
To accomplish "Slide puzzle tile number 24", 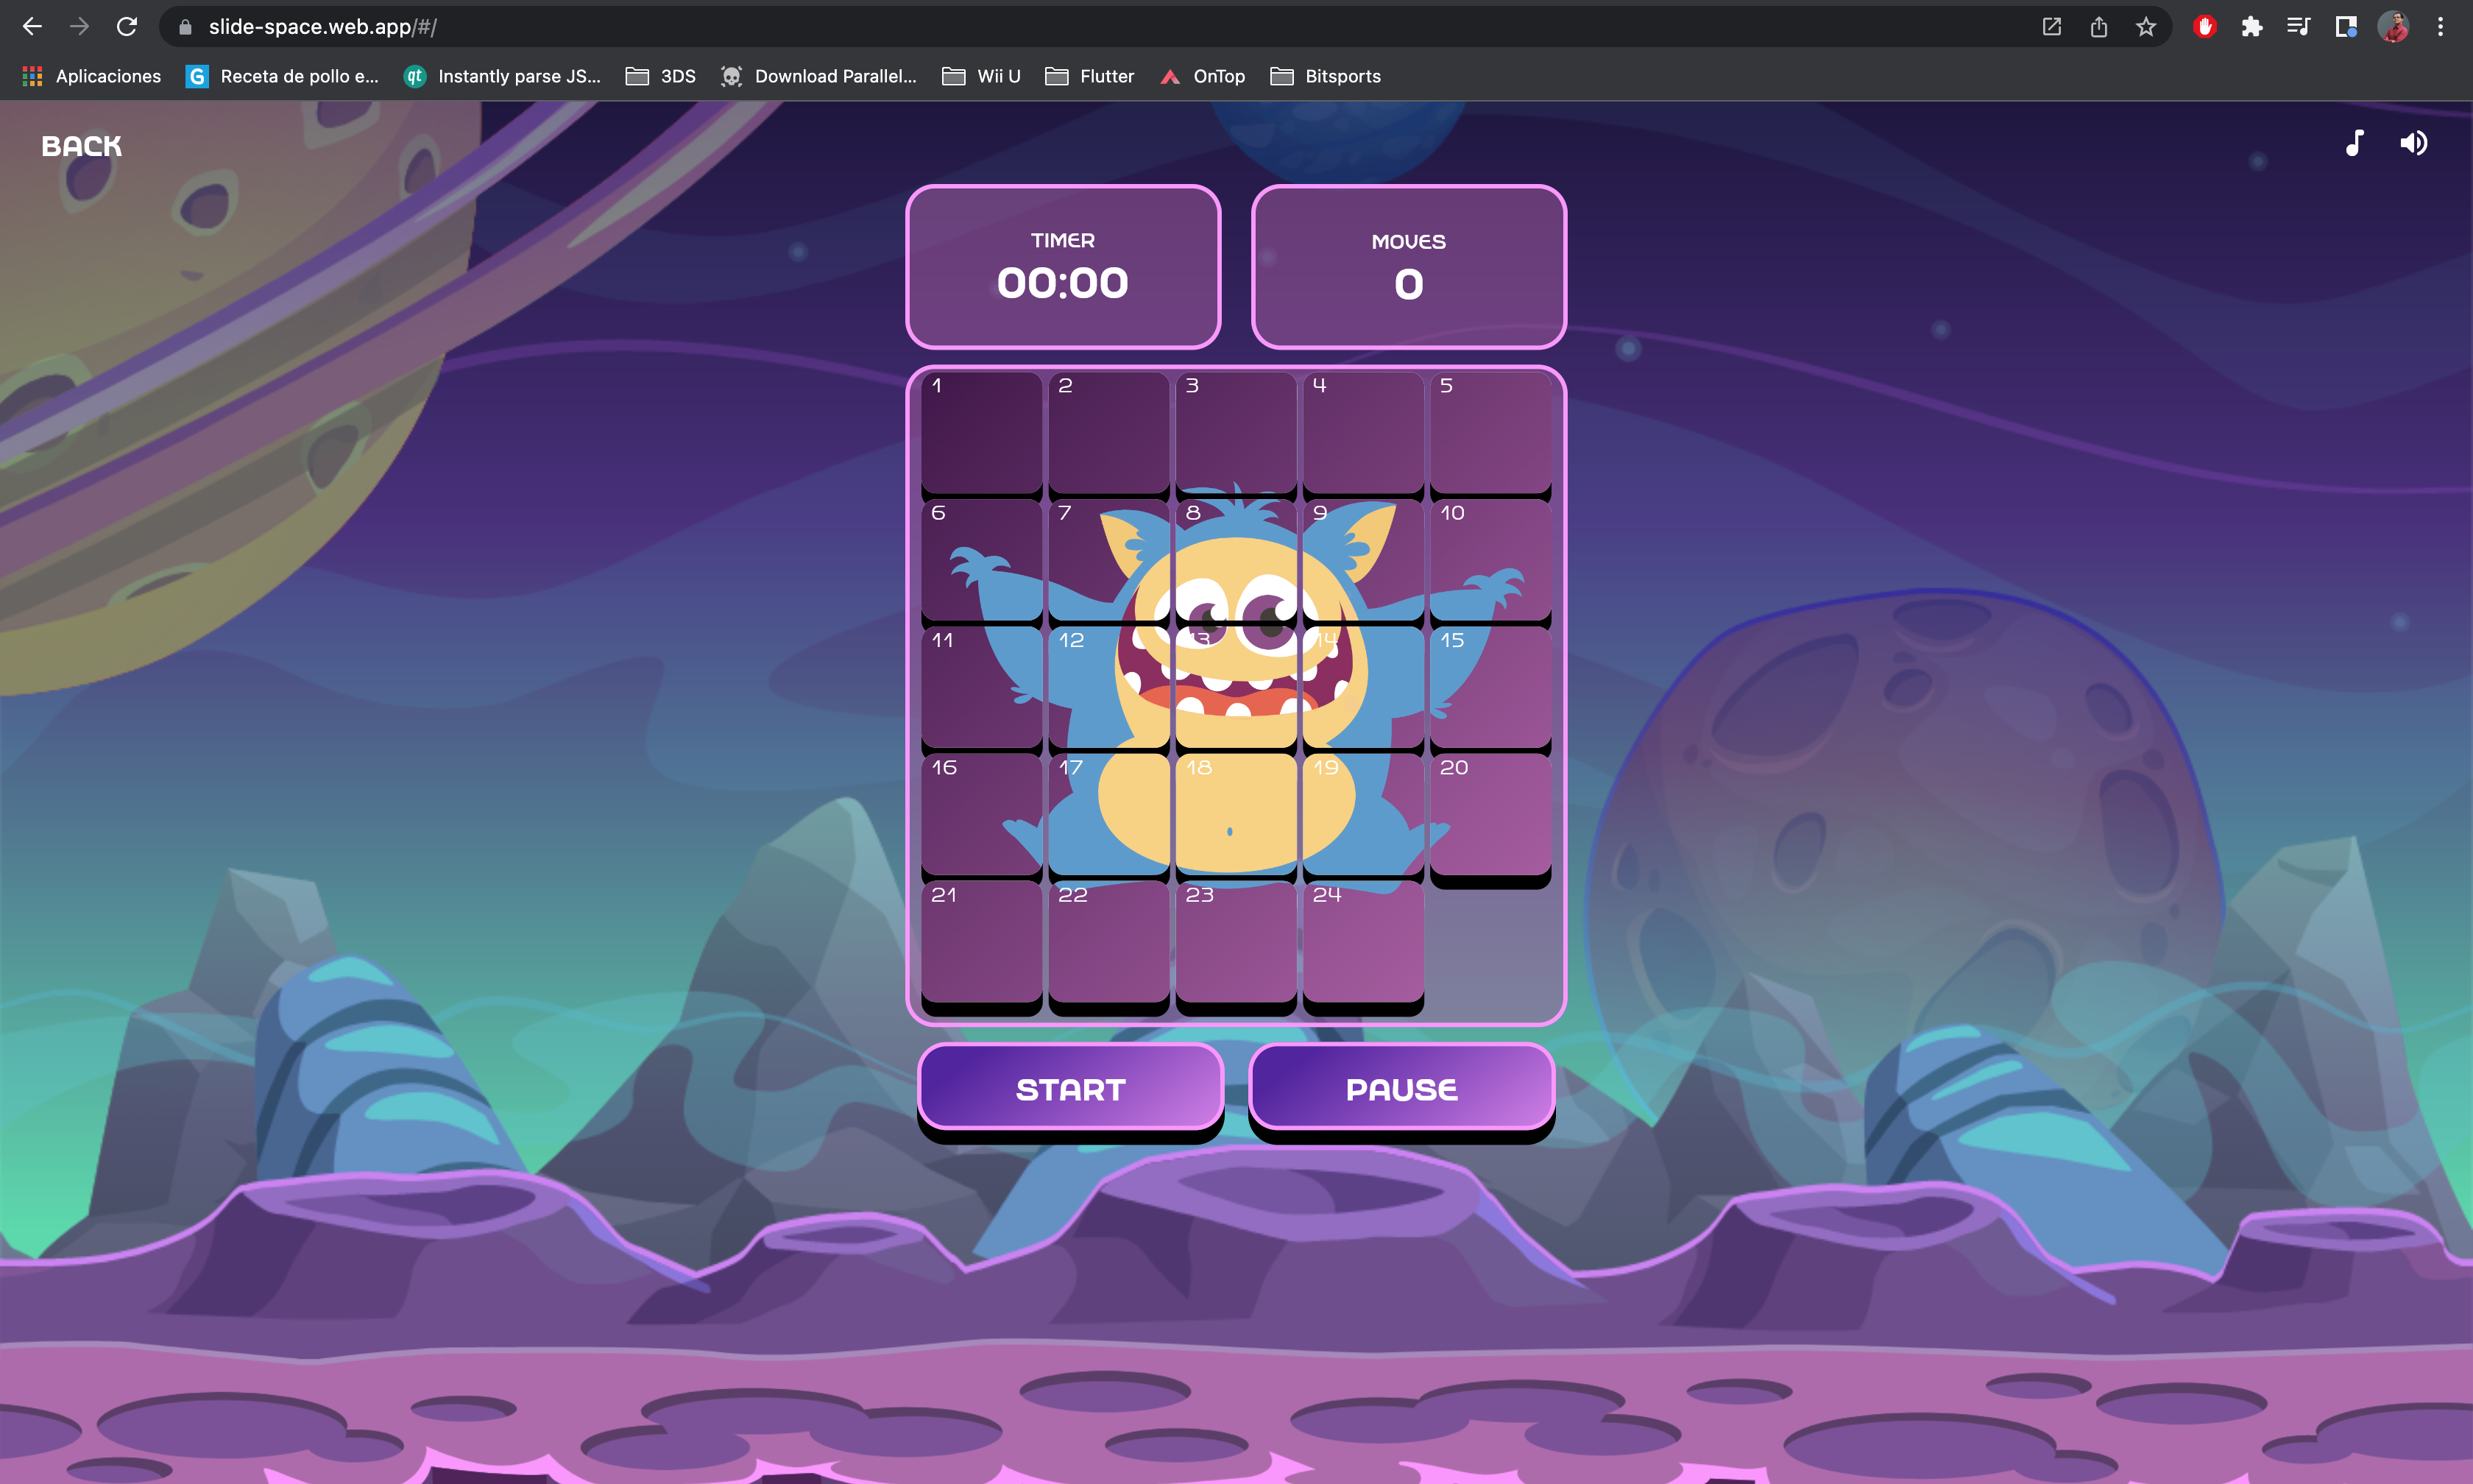I will click(x=1362, y=941).
